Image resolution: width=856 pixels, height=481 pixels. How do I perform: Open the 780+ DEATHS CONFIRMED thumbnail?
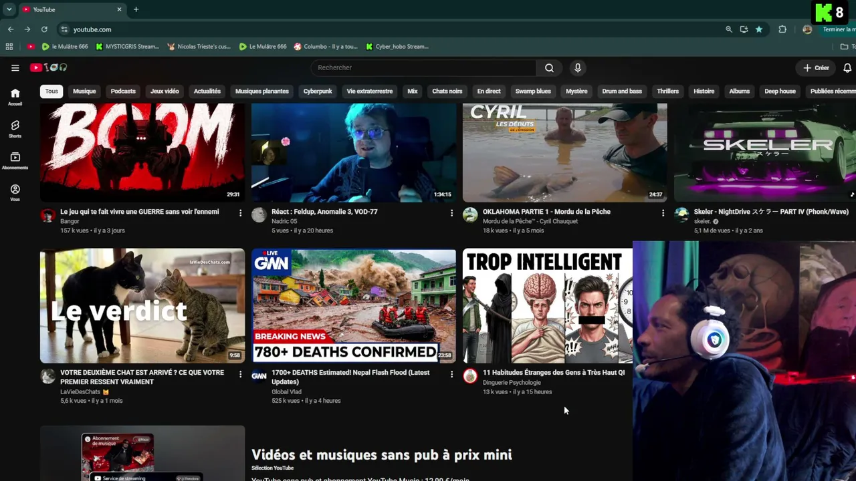pos(354,306)
